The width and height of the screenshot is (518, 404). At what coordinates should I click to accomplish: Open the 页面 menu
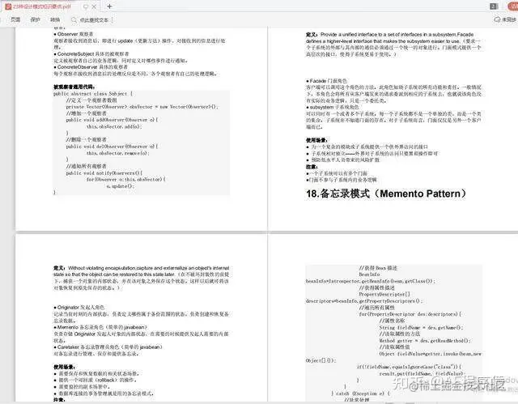click(15, 19)
